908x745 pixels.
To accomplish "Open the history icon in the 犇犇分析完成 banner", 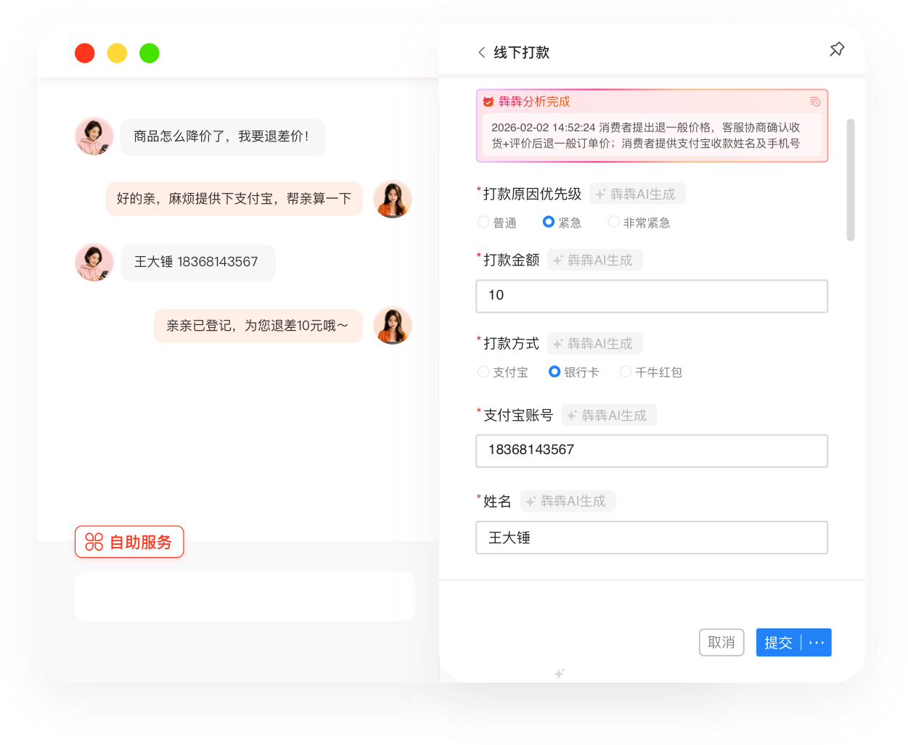I will coord(815,102).
